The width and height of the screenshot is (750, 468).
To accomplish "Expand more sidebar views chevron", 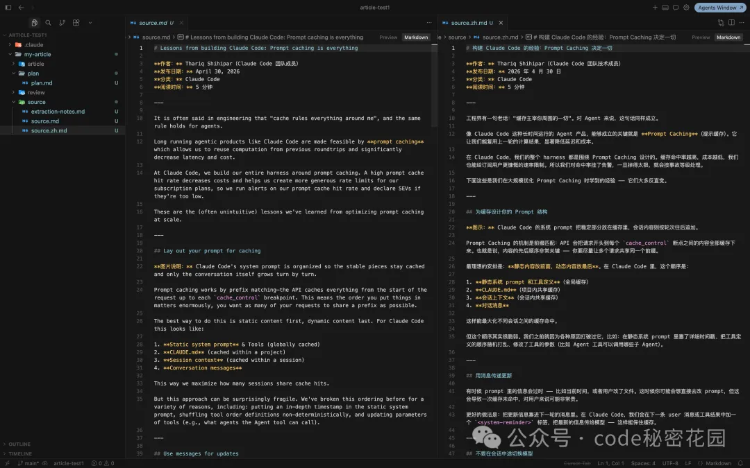I will (x=90, y=22).
